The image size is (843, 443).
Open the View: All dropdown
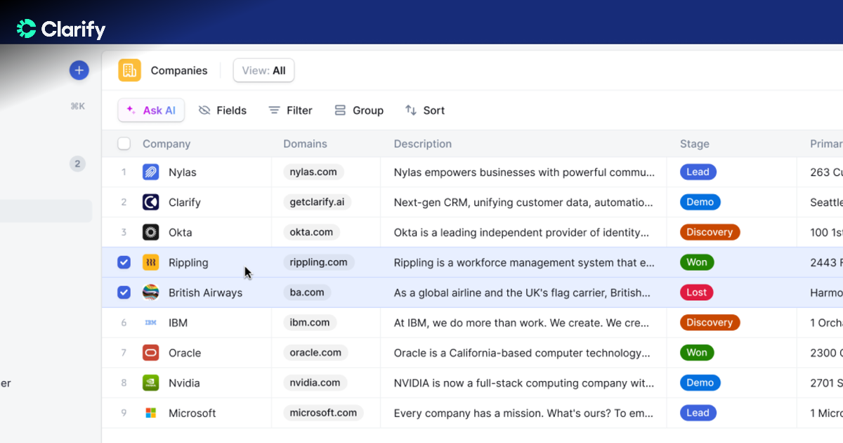(x=263, y=70)
